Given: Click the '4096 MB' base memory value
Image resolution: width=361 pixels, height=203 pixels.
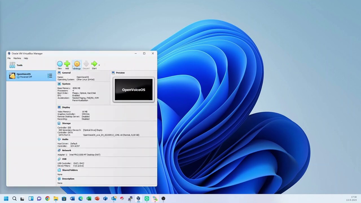Looking at the screenshot, I should tap(76, 88).
